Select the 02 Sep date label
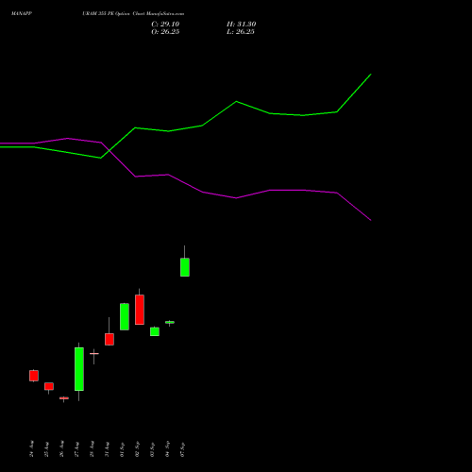Viewport: 472px width, 472px height. [137, 448]
